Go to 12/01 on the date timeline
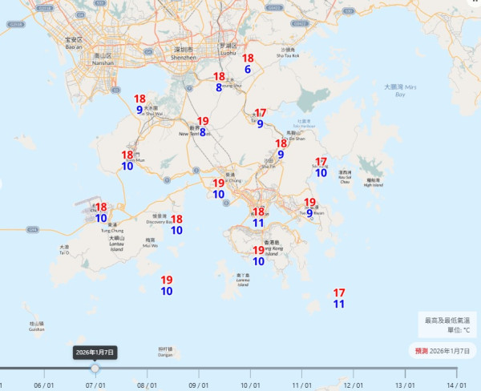481x391 pixels. click(x=354, y=385)
